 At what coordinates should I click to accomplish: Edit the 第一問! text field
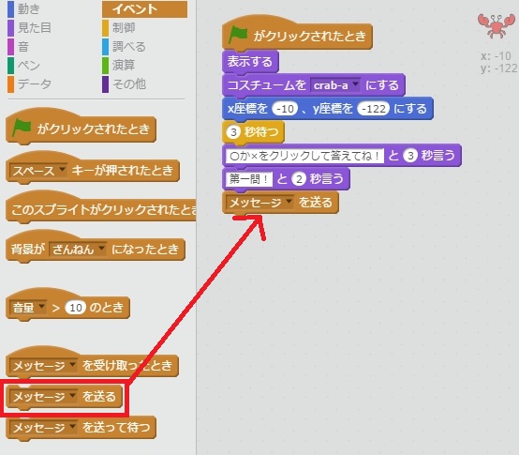tap(249, 179)
